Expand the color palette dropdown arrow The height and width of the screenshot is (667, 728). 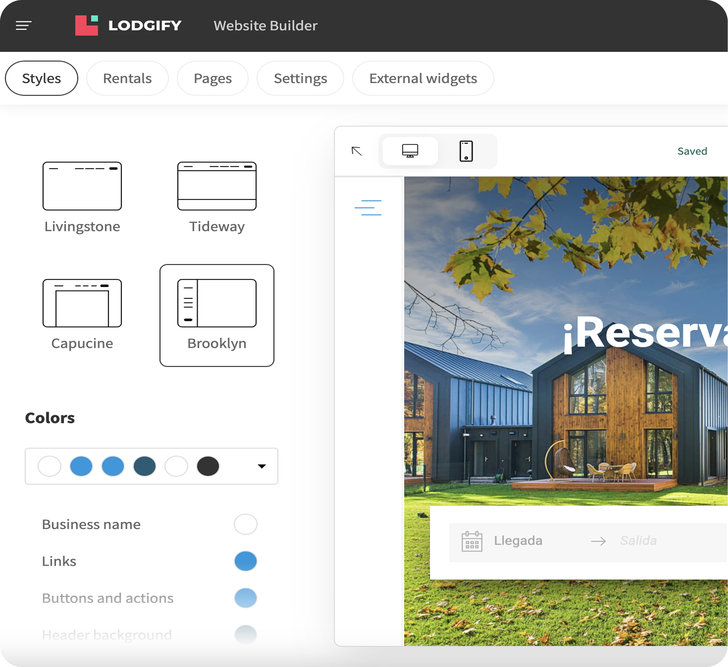click(x=262, y=466)
